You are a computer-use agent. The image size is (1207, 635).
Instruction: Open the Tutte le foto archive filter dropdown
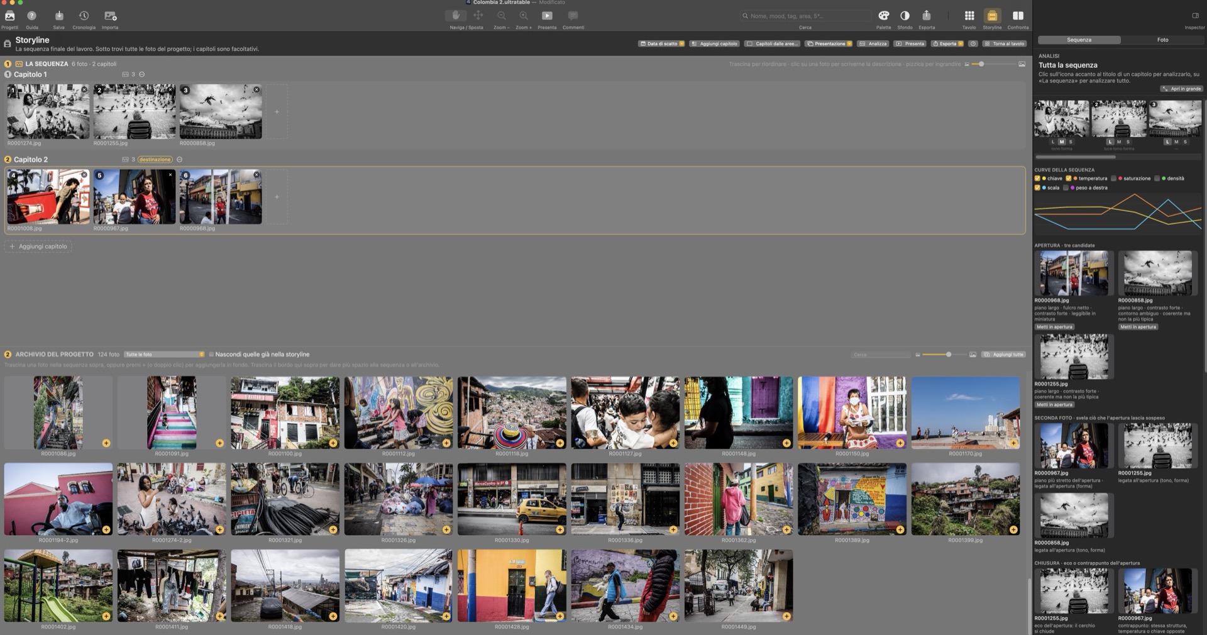tap(164, 355)
